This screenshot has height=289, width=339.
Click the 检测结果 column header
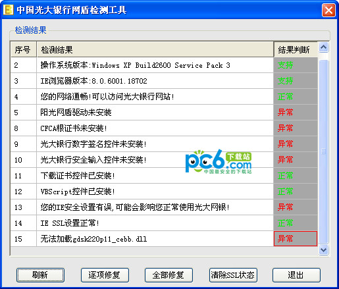155,49
